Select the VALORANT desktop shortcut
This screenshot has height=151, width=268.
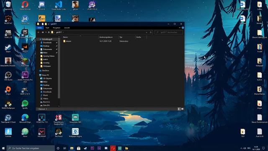pyautogui.click(x=42, y=133)
